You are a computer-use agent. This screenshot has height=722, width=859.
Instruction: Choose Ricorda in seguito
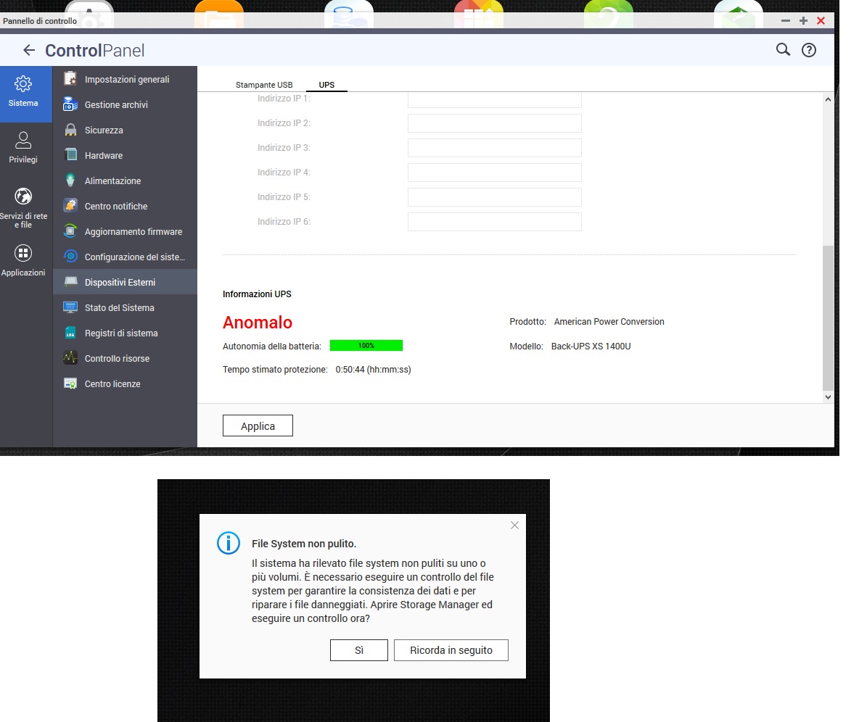pos(451,650)
